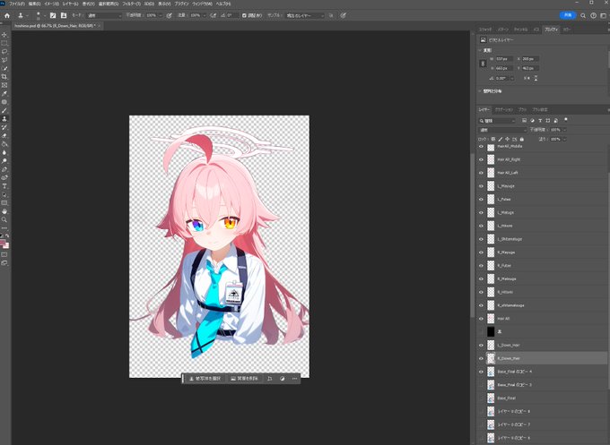Open the Brush Settings panel icon

[53, 15]
